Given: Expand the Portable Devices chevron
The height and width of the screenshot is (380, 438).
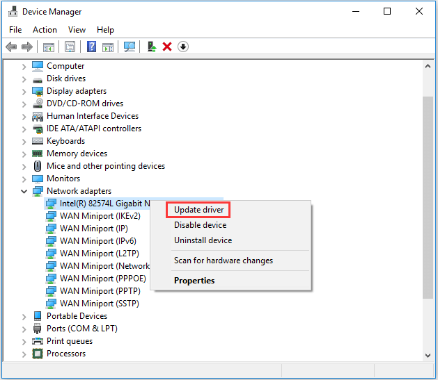Looking at the screenshot, I should (24, 317).
